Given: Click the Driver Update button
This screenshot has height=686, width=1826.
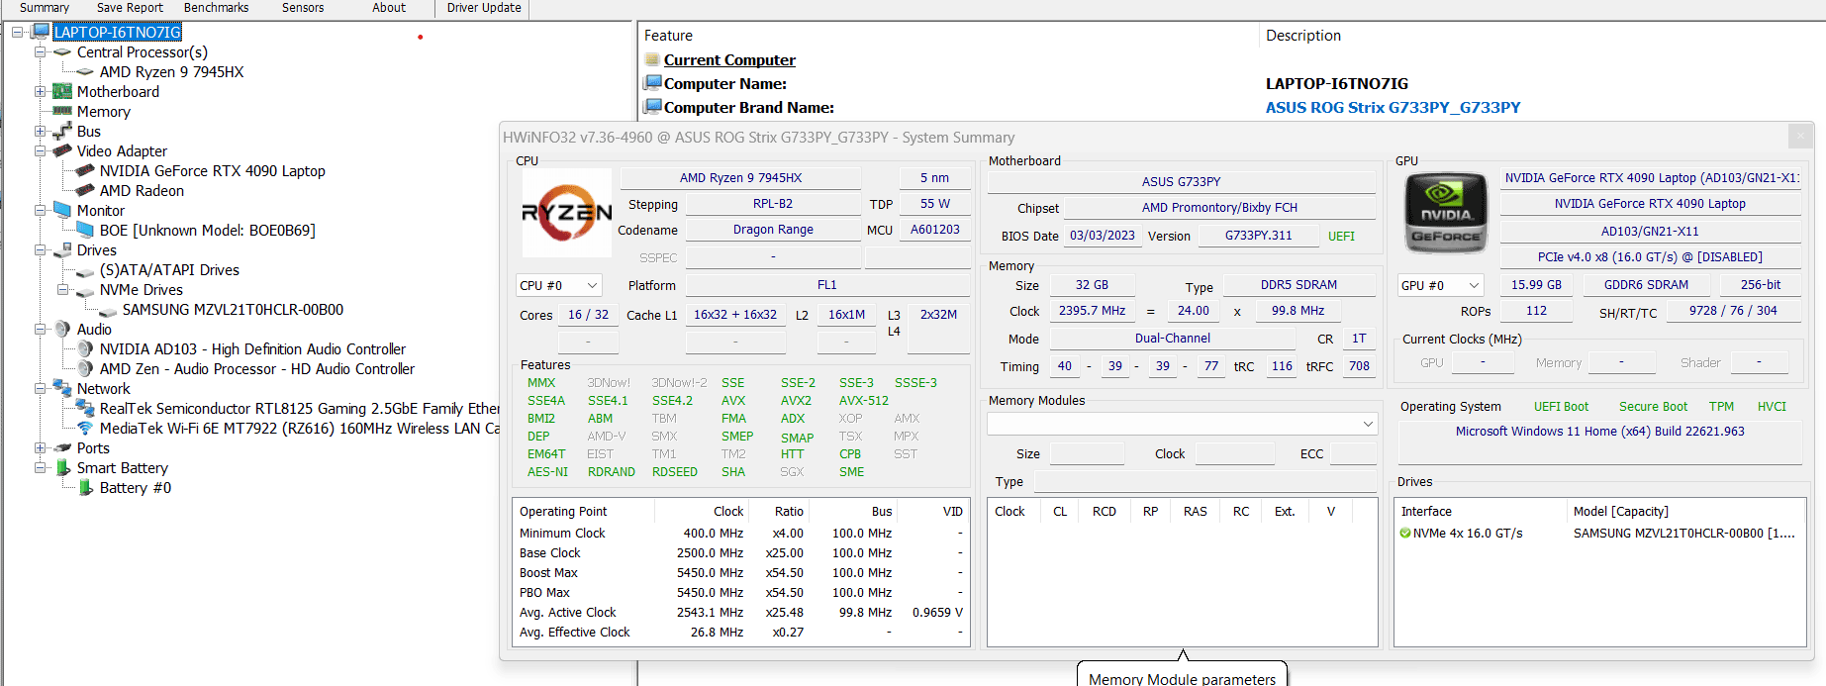Looking at the screenshot, I should [x=483, y=8].
